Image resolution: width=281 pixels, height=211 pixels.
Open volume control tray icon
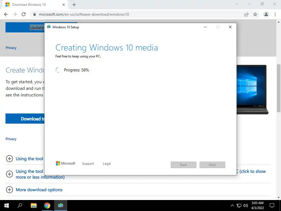tap(246, 206)
